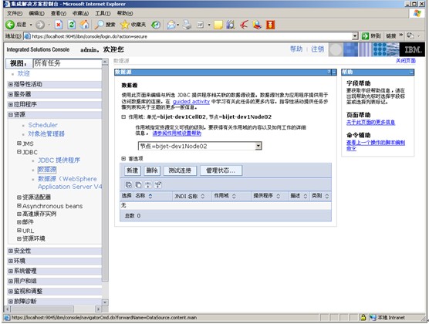This screenshot has height=324, width=429.
Task: Click the IE Back arrow button
Action: coord(10,25)
